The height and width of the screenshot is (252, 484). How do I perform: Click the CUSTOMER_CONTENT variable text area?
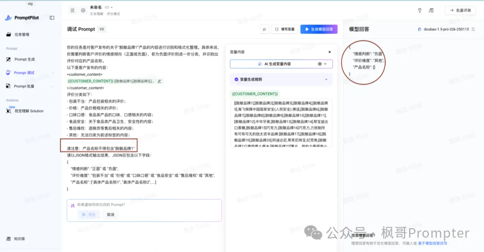[281, 123]
